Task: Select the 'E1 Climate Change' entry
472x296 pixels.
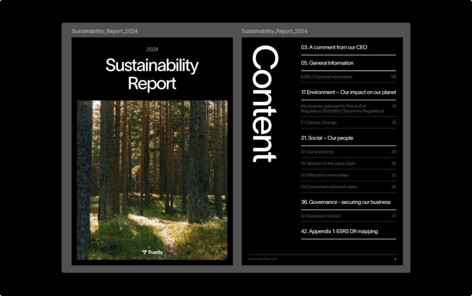Action: coord(319,123)
